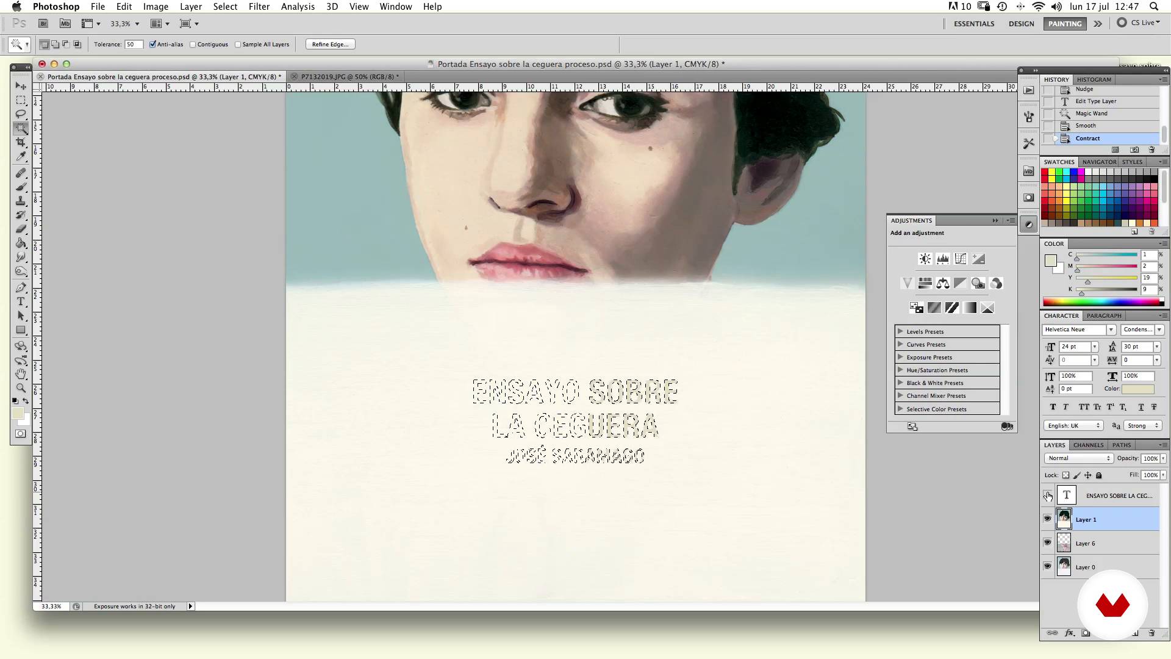The width and height of the screenshot is (1171, 659).
Task: Select the P7132019.JPG document tab
Action: [x=349, y=77]
